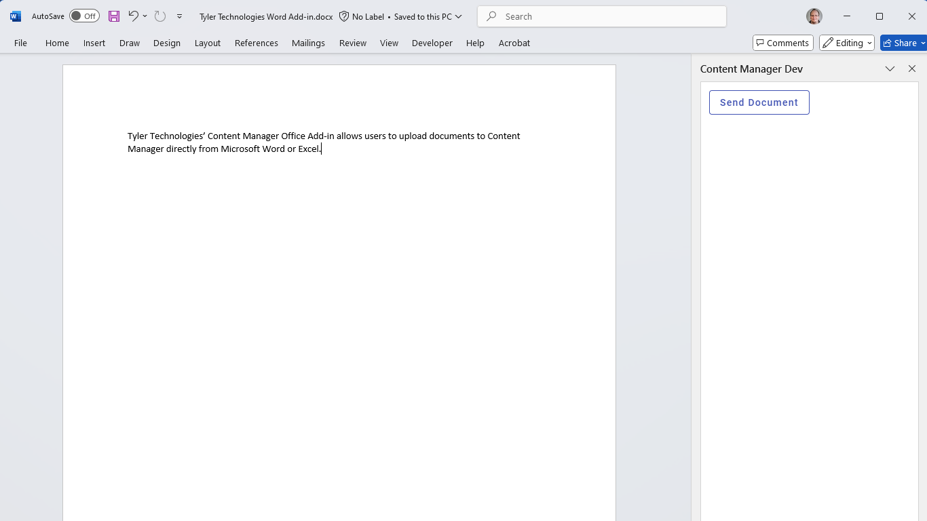Click in the Search box
Viewport: 927px width, 521px height.
coord(602,16)
